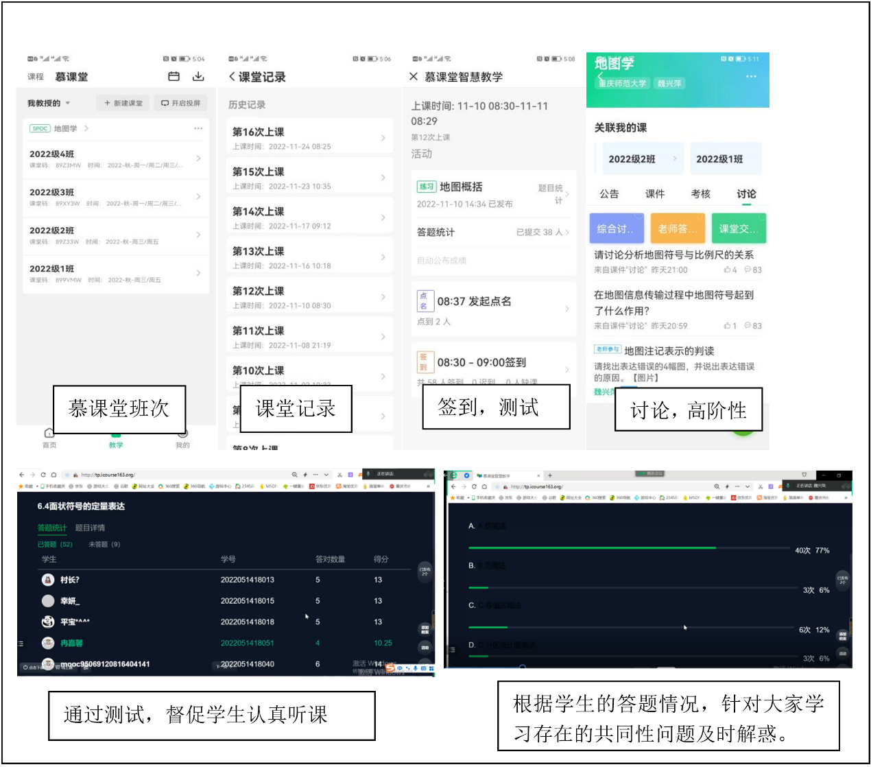
Task: Open the 第14次上课 record
Action: click(310, 217)
